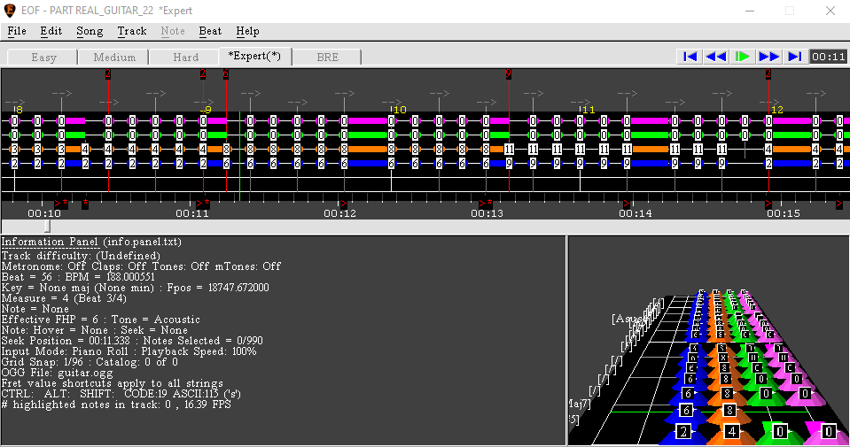Screen dimensions: 850x447
Task: Select the BRE difficulty tab
Action: point(327,58)
